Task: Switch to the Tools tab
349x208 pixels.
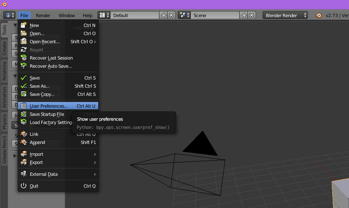Action: tap(4, 30)
